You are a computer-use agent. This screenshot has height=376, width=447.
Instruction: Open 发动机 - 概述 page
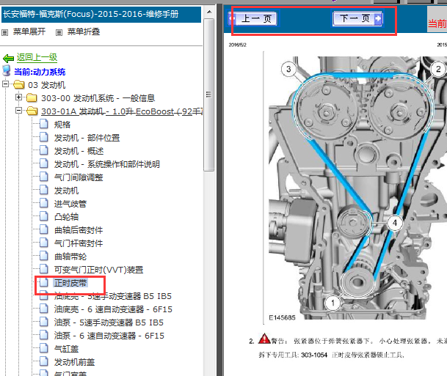point(79,151)
